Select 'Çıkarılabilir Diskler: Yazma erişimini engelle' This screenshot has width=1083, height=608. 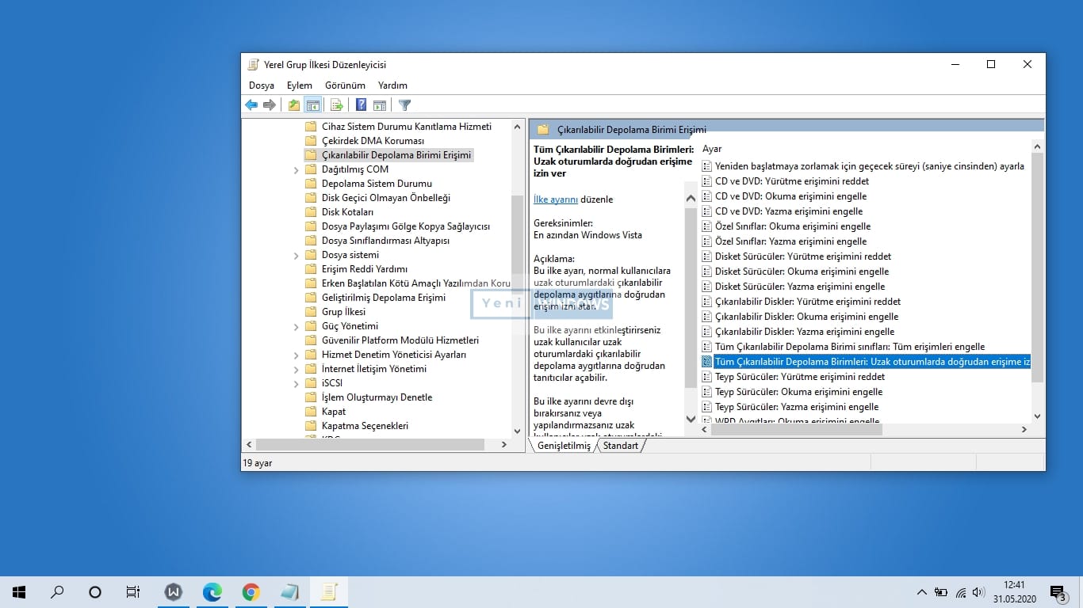805,332
